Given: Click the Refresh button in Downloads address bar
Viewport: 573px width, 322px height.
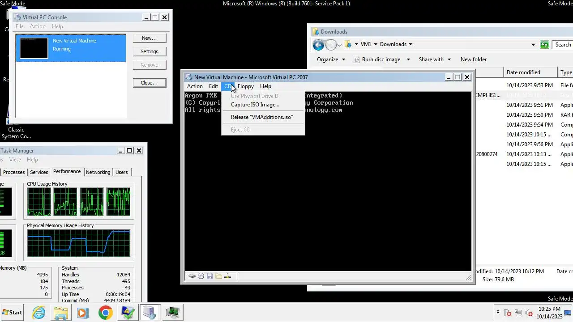Looking at the screenshot, I should coord(544,44).
